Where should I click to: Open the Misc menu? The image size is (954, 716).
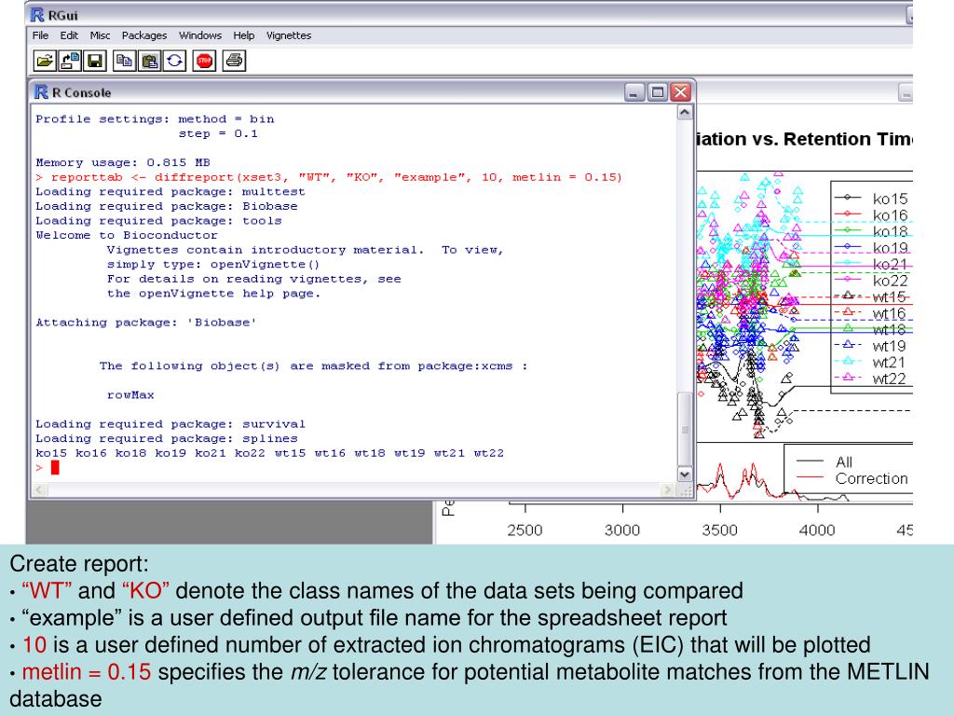pyautogui.click(x=100, y=35)
